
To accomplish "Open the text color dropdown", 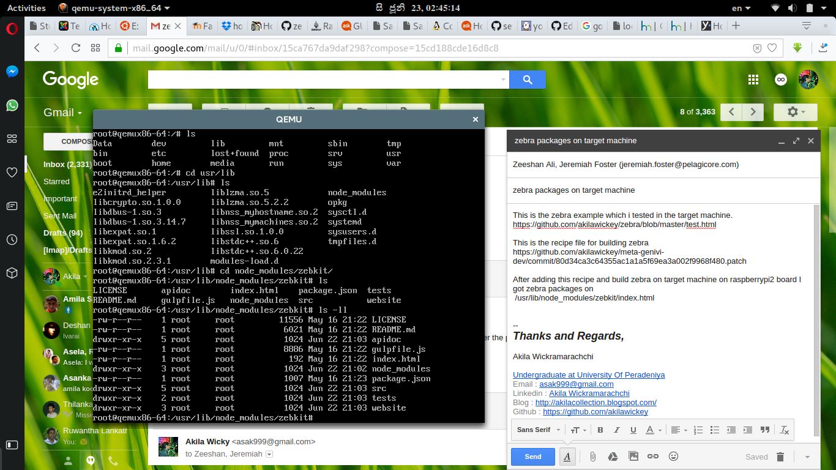I will pos(654,430).
